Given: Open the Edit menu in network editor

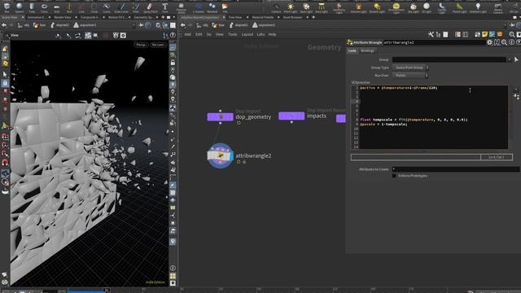Looking at the screenshot, I should [199, 34].
